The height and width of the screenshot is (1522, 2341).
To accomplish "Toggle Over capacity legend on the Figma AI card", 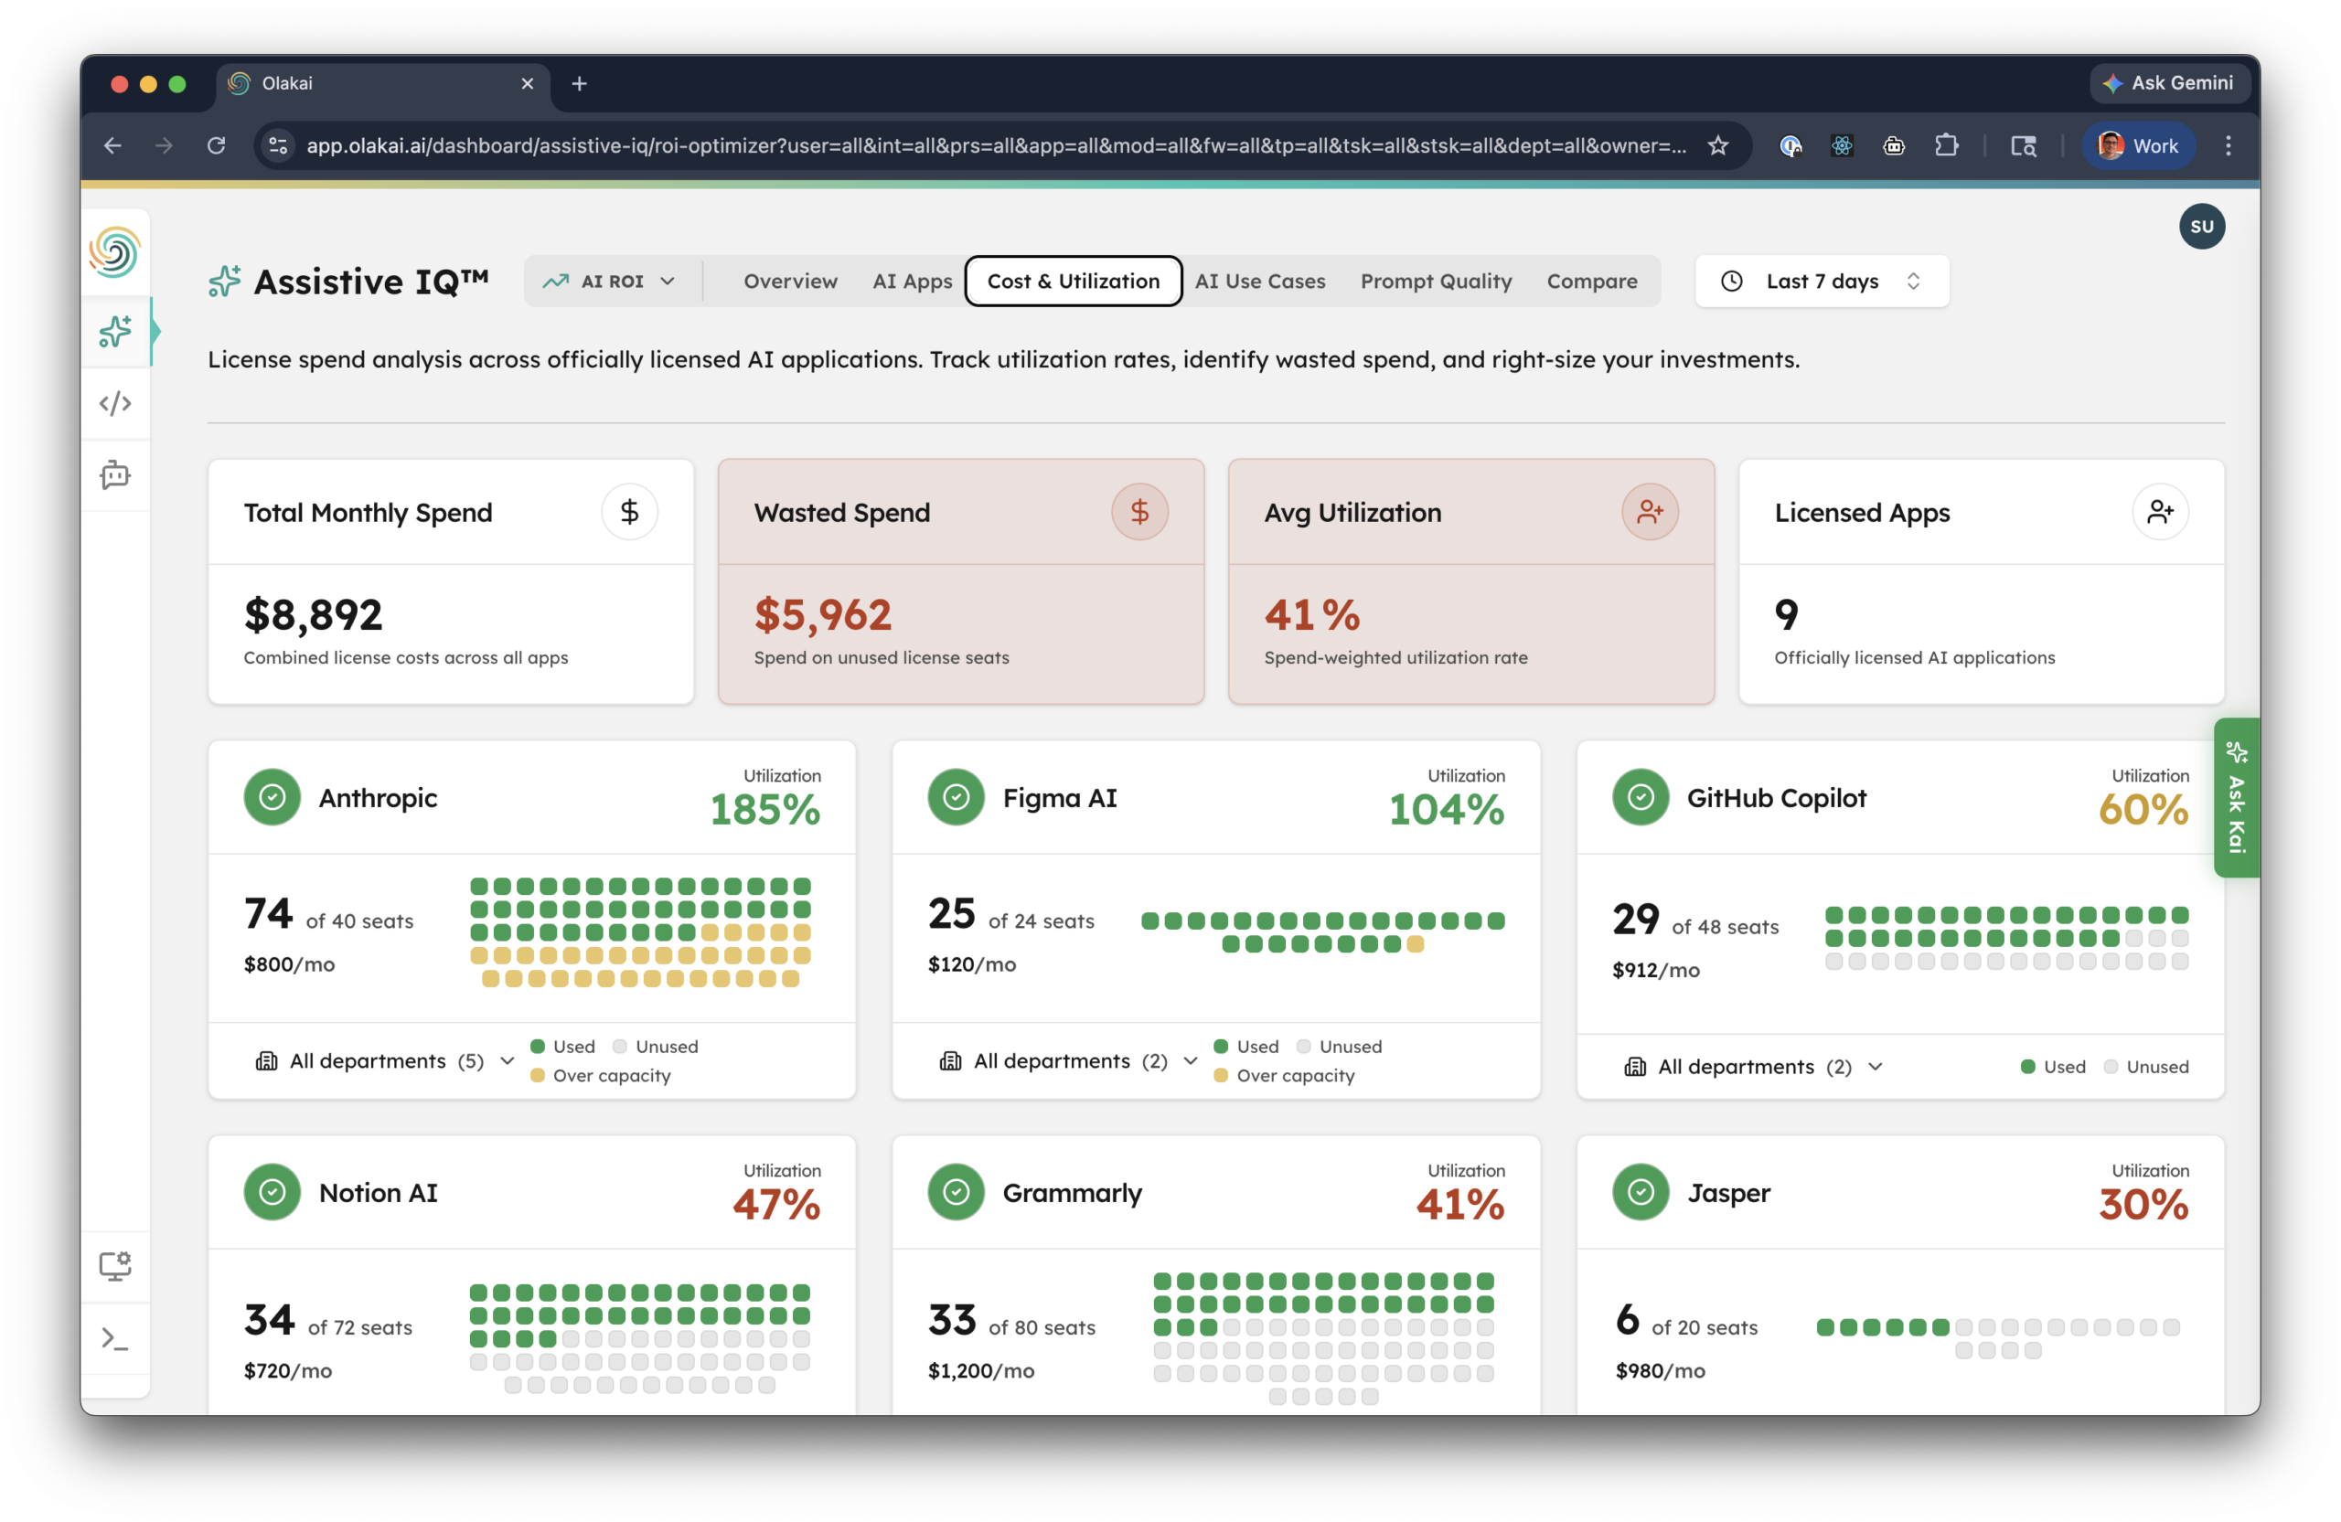I will [x=1284, y=1076].
